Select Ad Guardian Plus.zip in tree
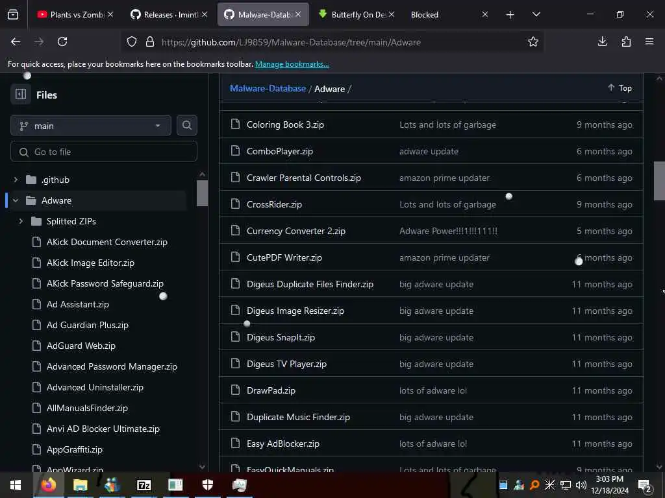Image resolution: width=665 pixels, height=498 pixels. pyautogui.click(x=88, y=325)
